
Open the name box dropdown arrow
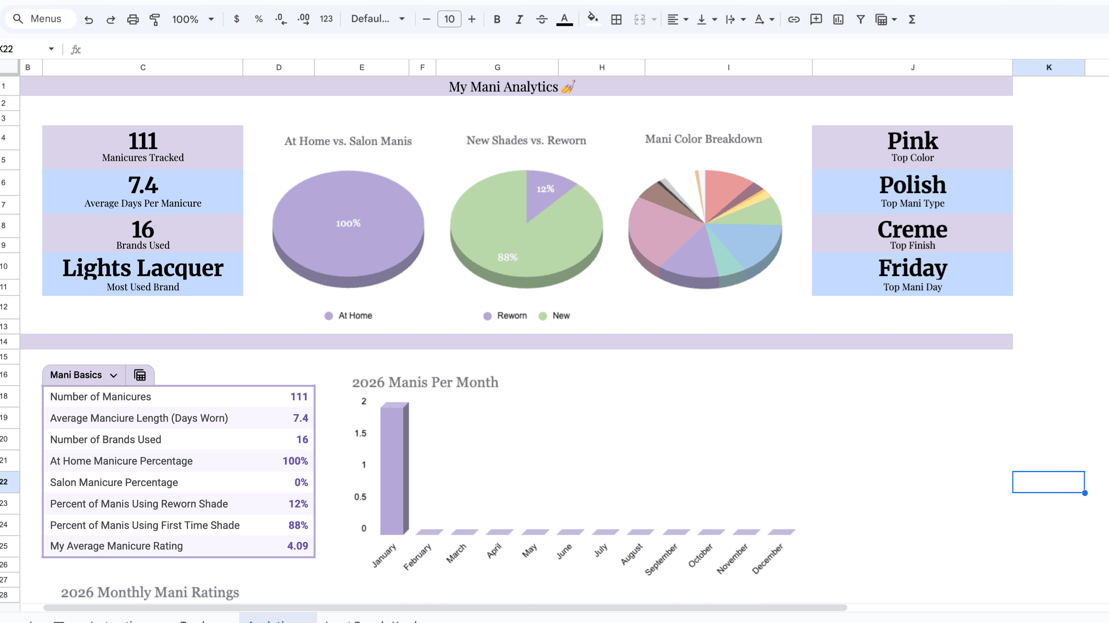[51, 49]
